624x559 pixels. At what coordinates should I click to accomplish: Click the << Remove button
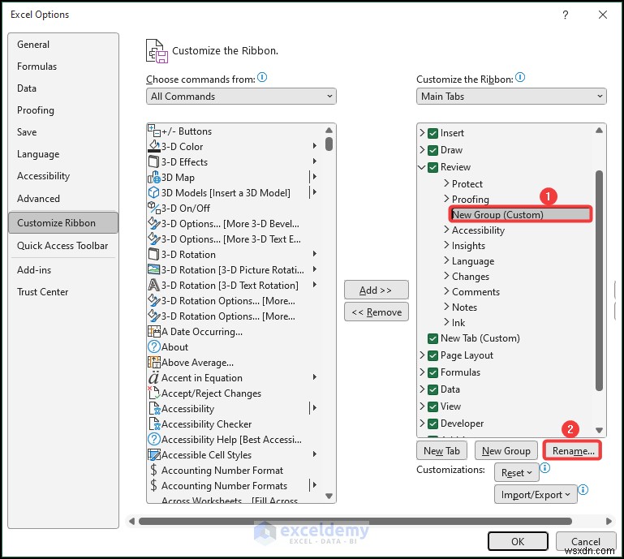tap(376, 312)
